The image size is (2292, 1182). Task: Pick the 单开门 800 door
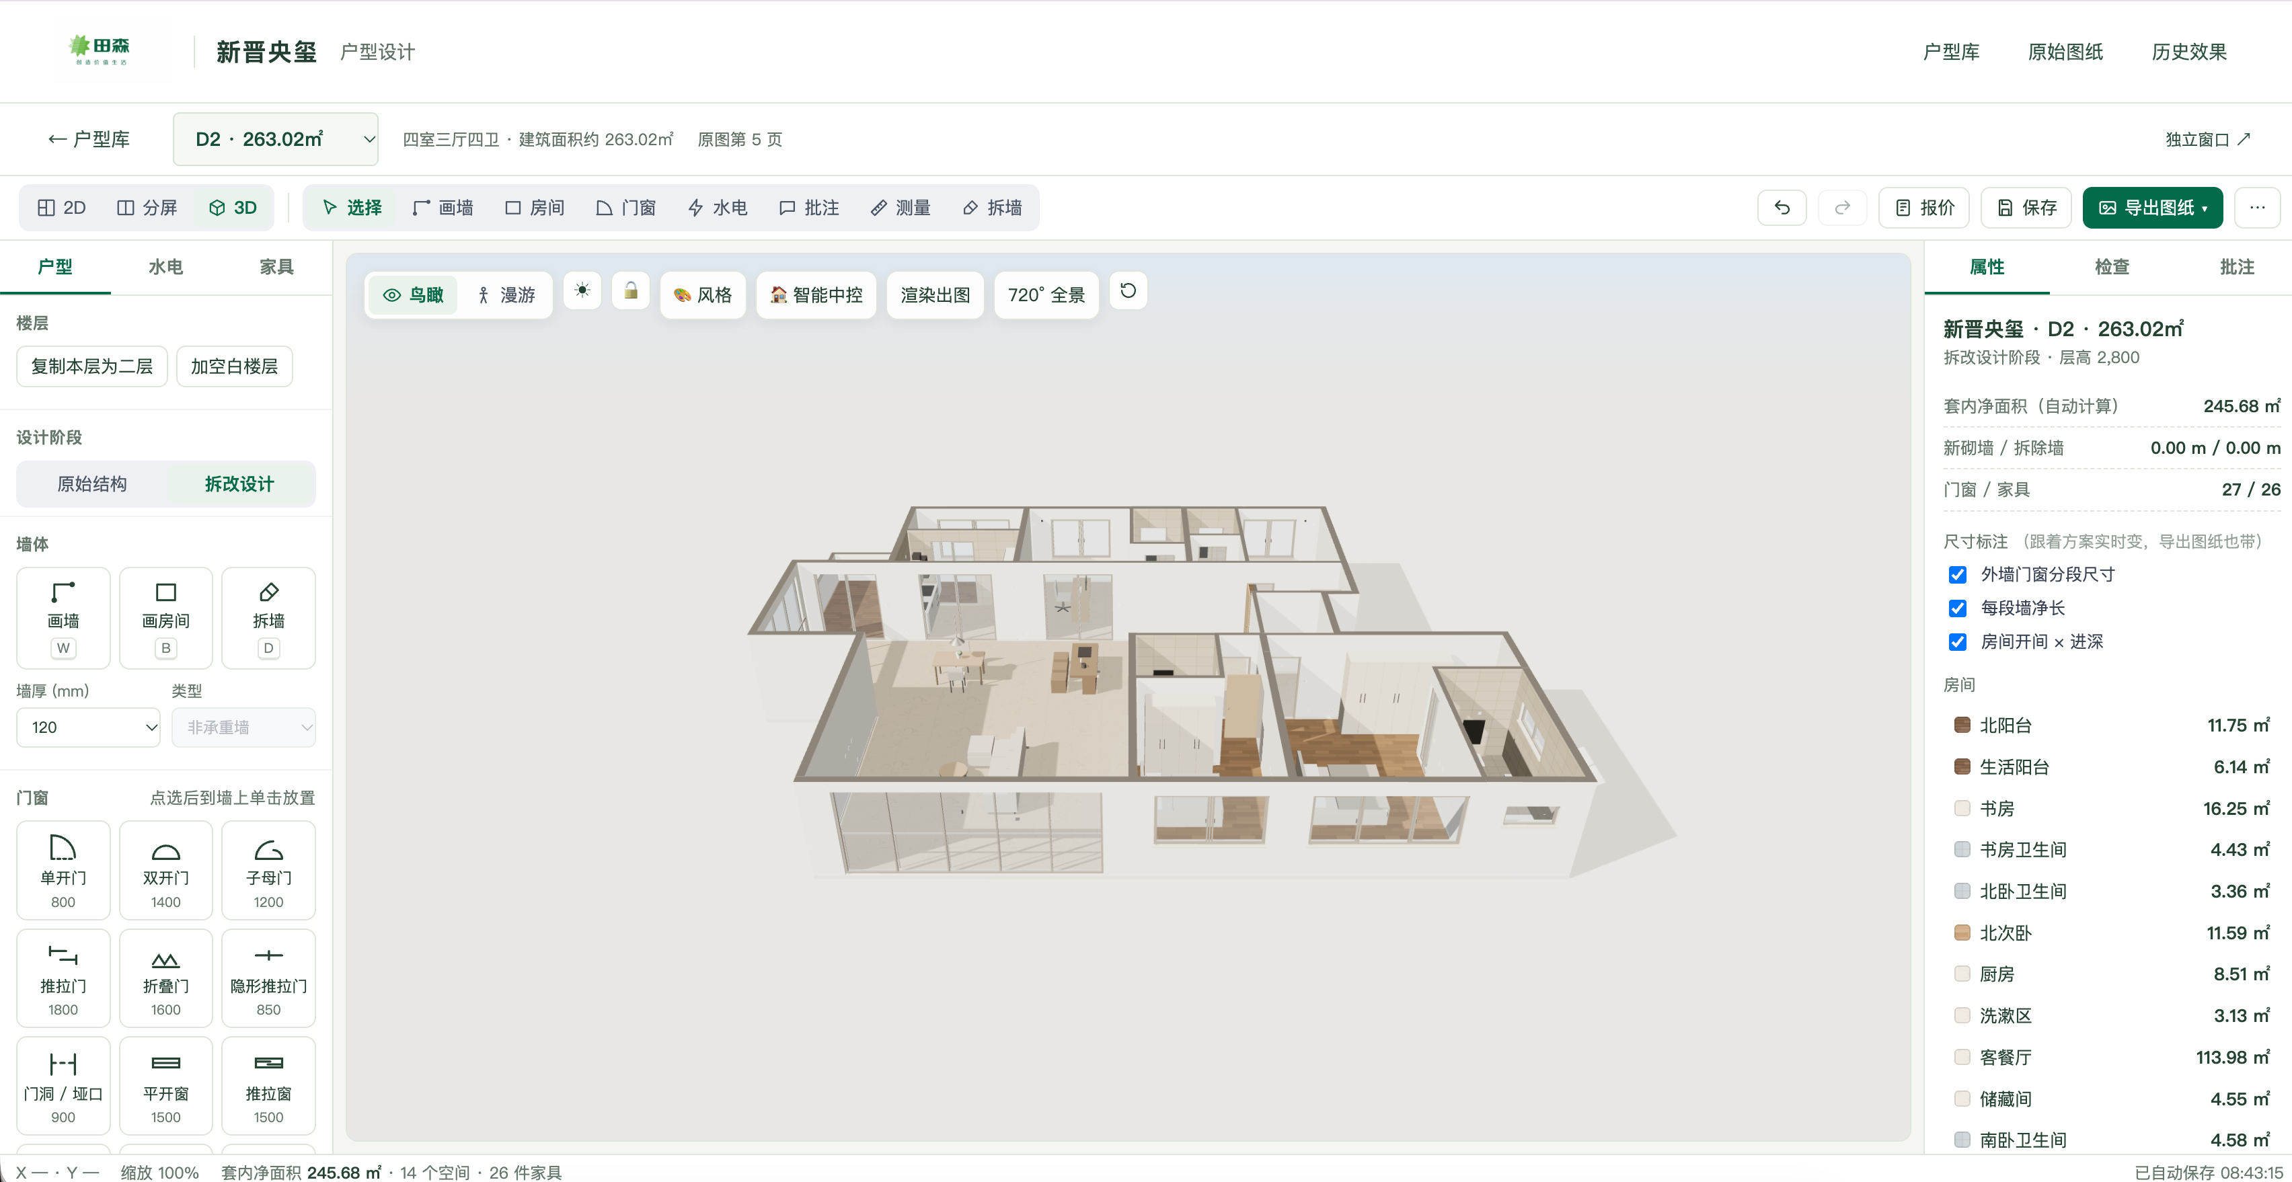click(63, 871)
